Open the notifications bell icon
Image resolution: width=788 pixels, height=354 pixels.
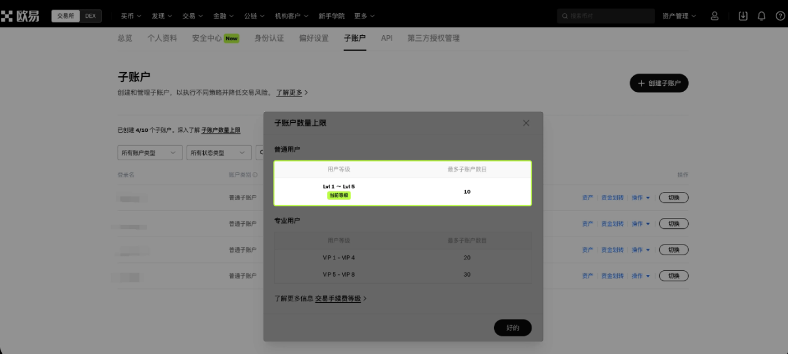click(x=762, y=16)
